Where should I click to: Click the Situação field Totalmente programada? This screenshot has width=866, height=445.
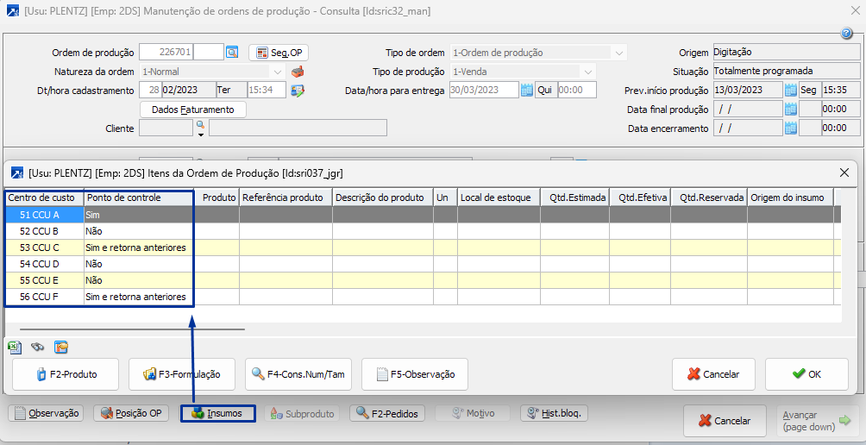(x=787, y=72)
